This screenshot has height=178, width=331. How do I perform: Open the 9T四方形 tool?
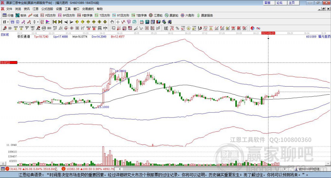click(x=121, y=16)
